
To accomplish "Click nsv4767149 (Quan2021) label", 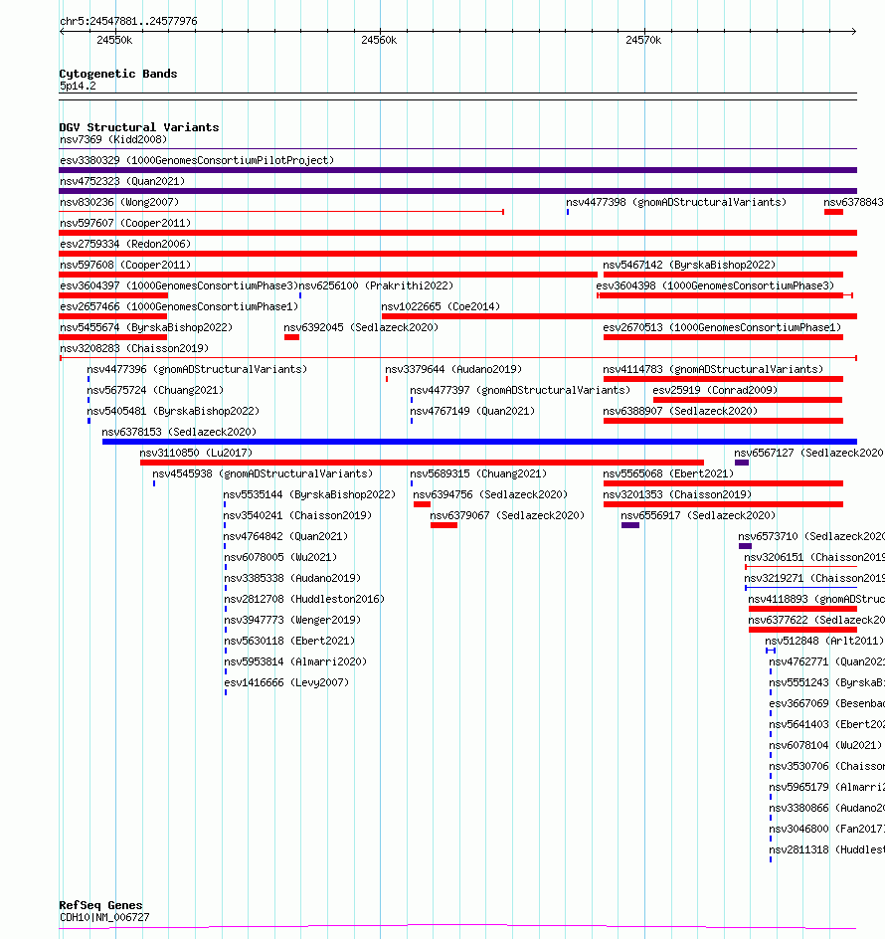I will pos(472,412).
